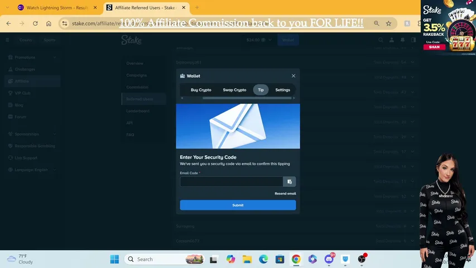Select the Referred Users page
476x268 pixels.
click(x=143, y=99)
